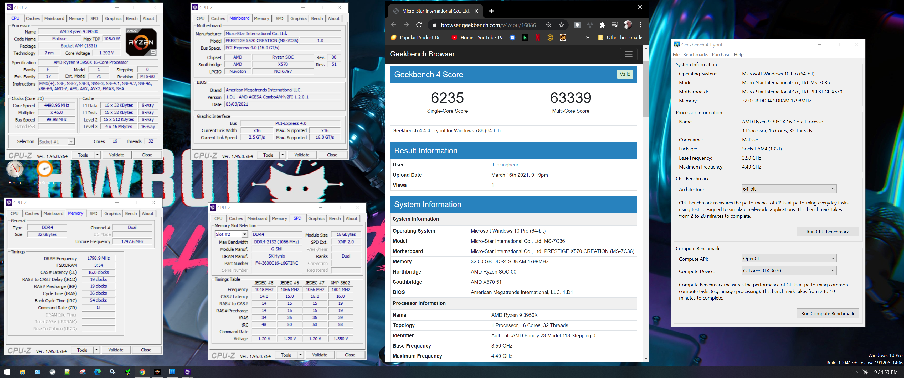Expand Tools arrow in CPU-Z CPU window
This screenshot has height=378, width=904.
[97, 155]
